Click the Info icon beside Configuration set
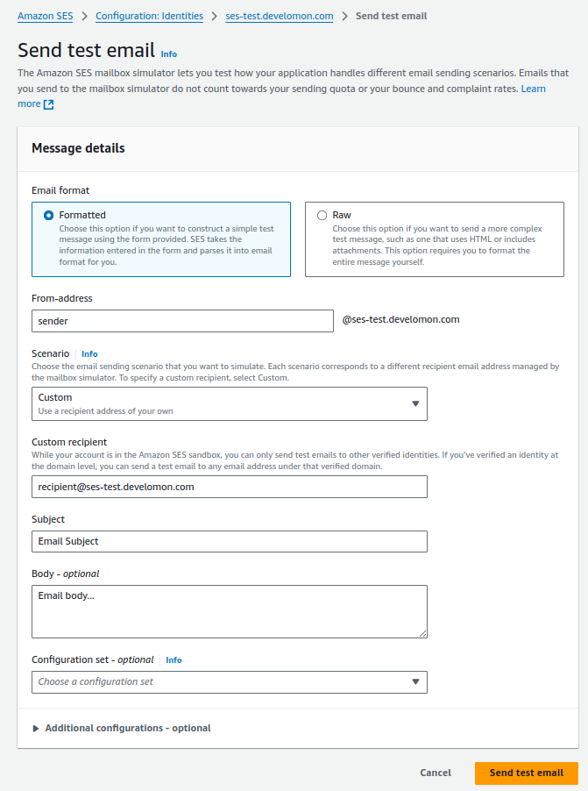Viewport: 588px width, 791px height. tap(174, 659)
